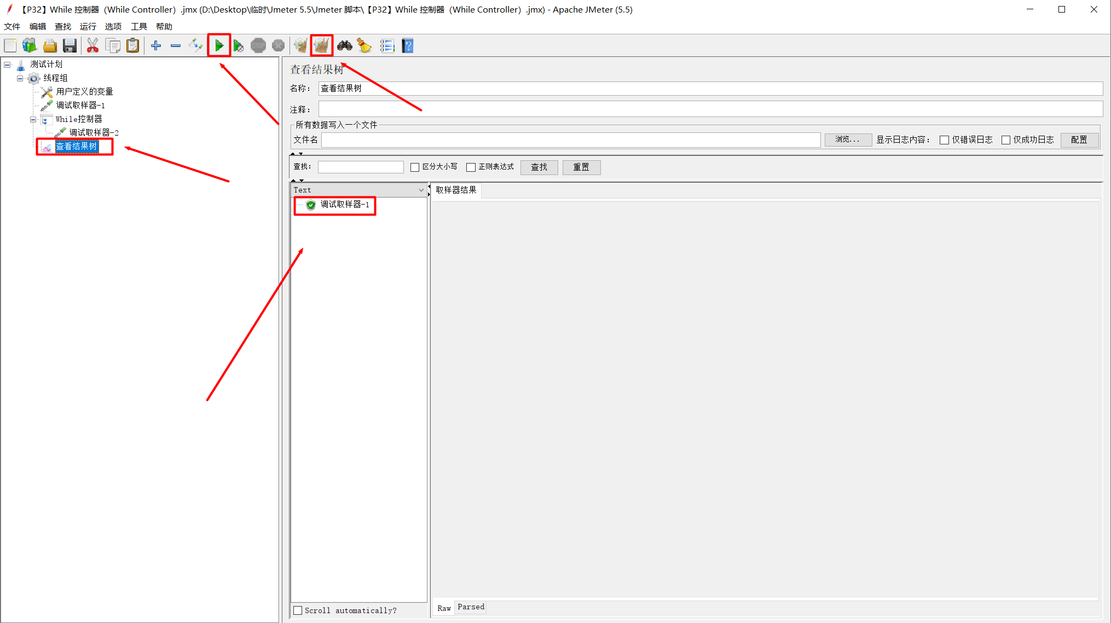Click the 名称 name input field

point(710,89)
